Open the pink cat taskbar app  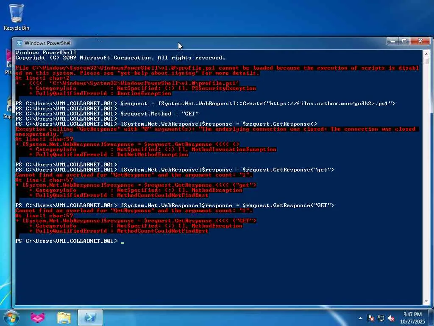click(37, 318)
